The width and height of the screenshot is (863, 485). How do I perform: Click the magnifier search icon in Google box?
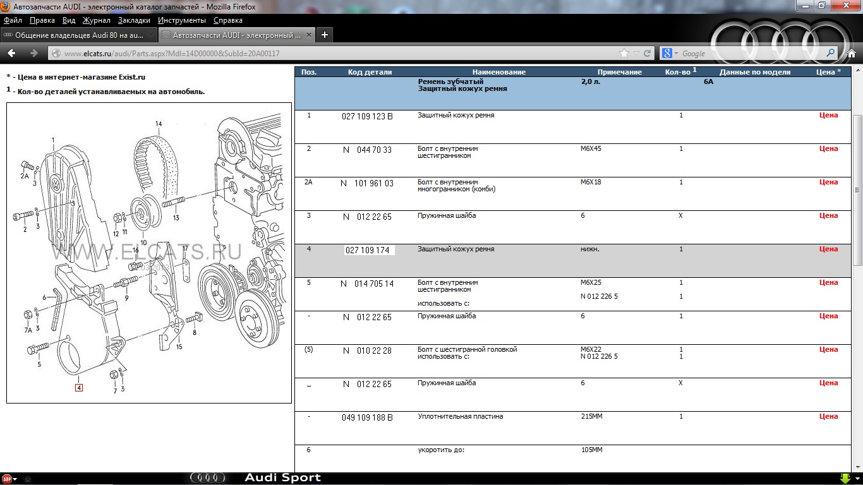(831, 53)
